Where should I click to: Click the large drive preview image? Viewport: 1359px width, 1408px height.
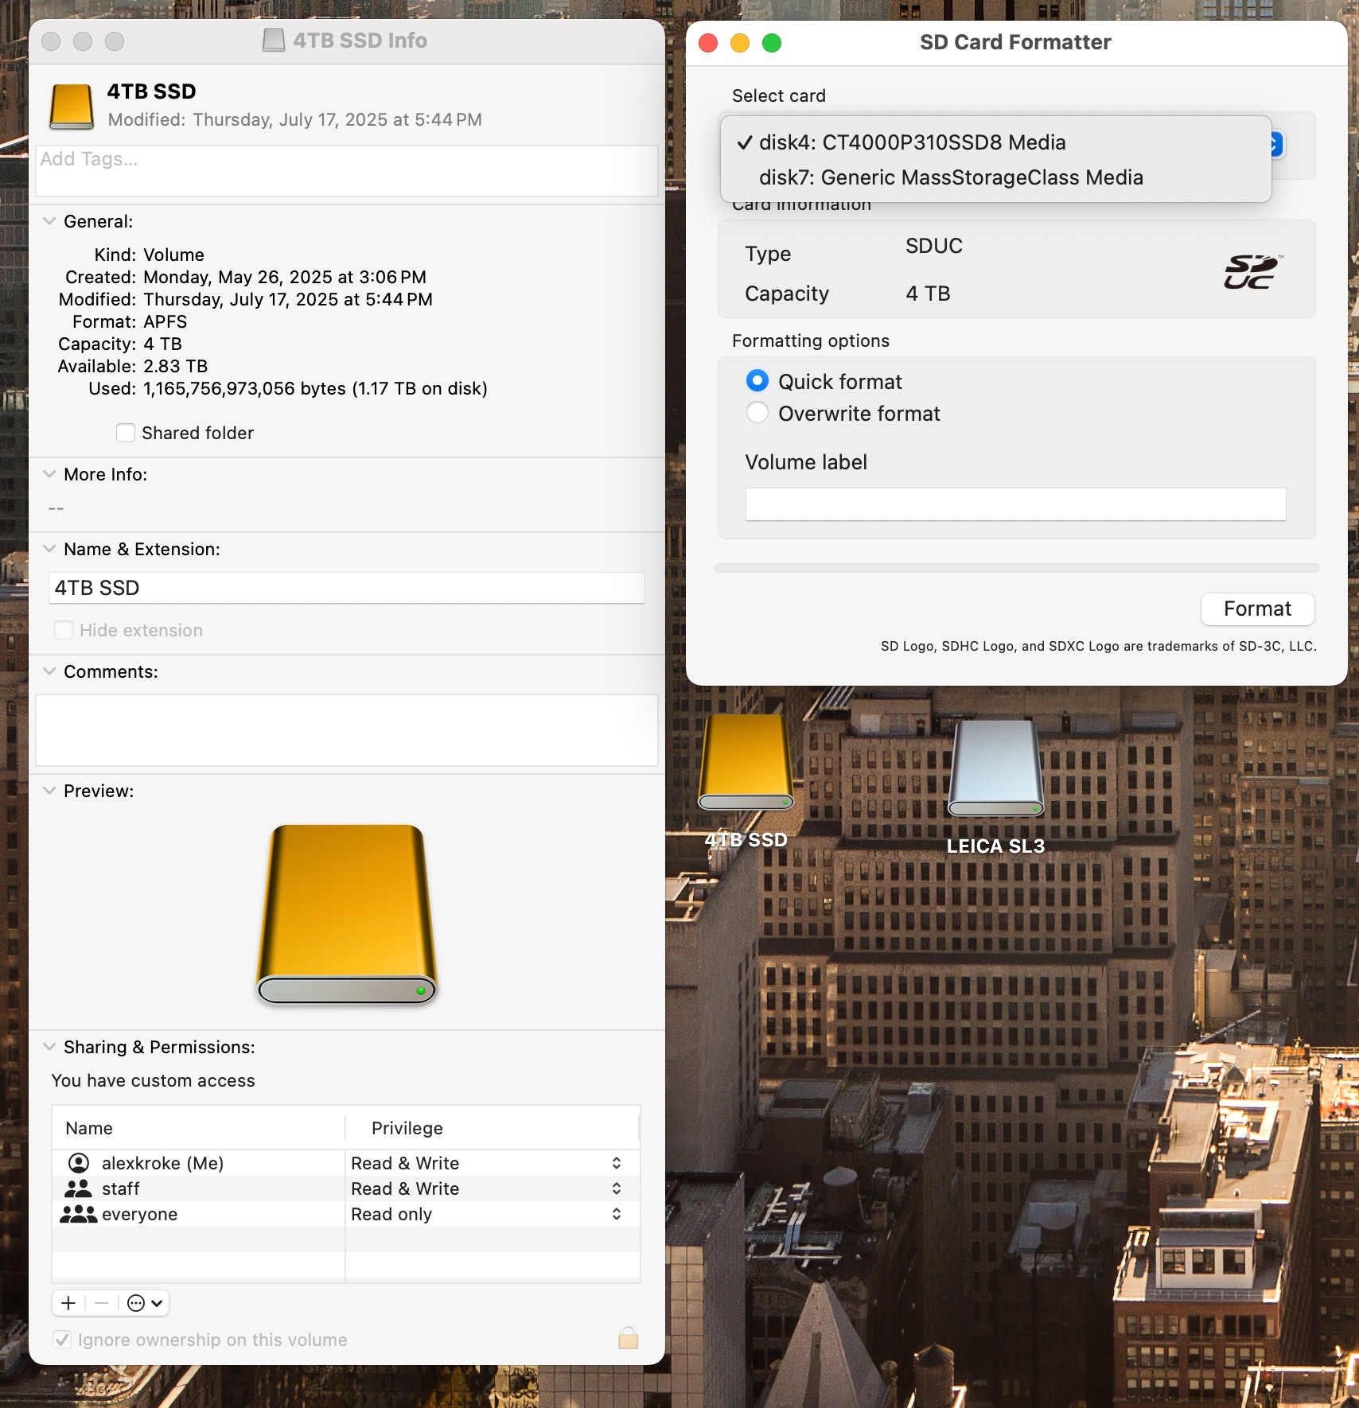point(347,915)
